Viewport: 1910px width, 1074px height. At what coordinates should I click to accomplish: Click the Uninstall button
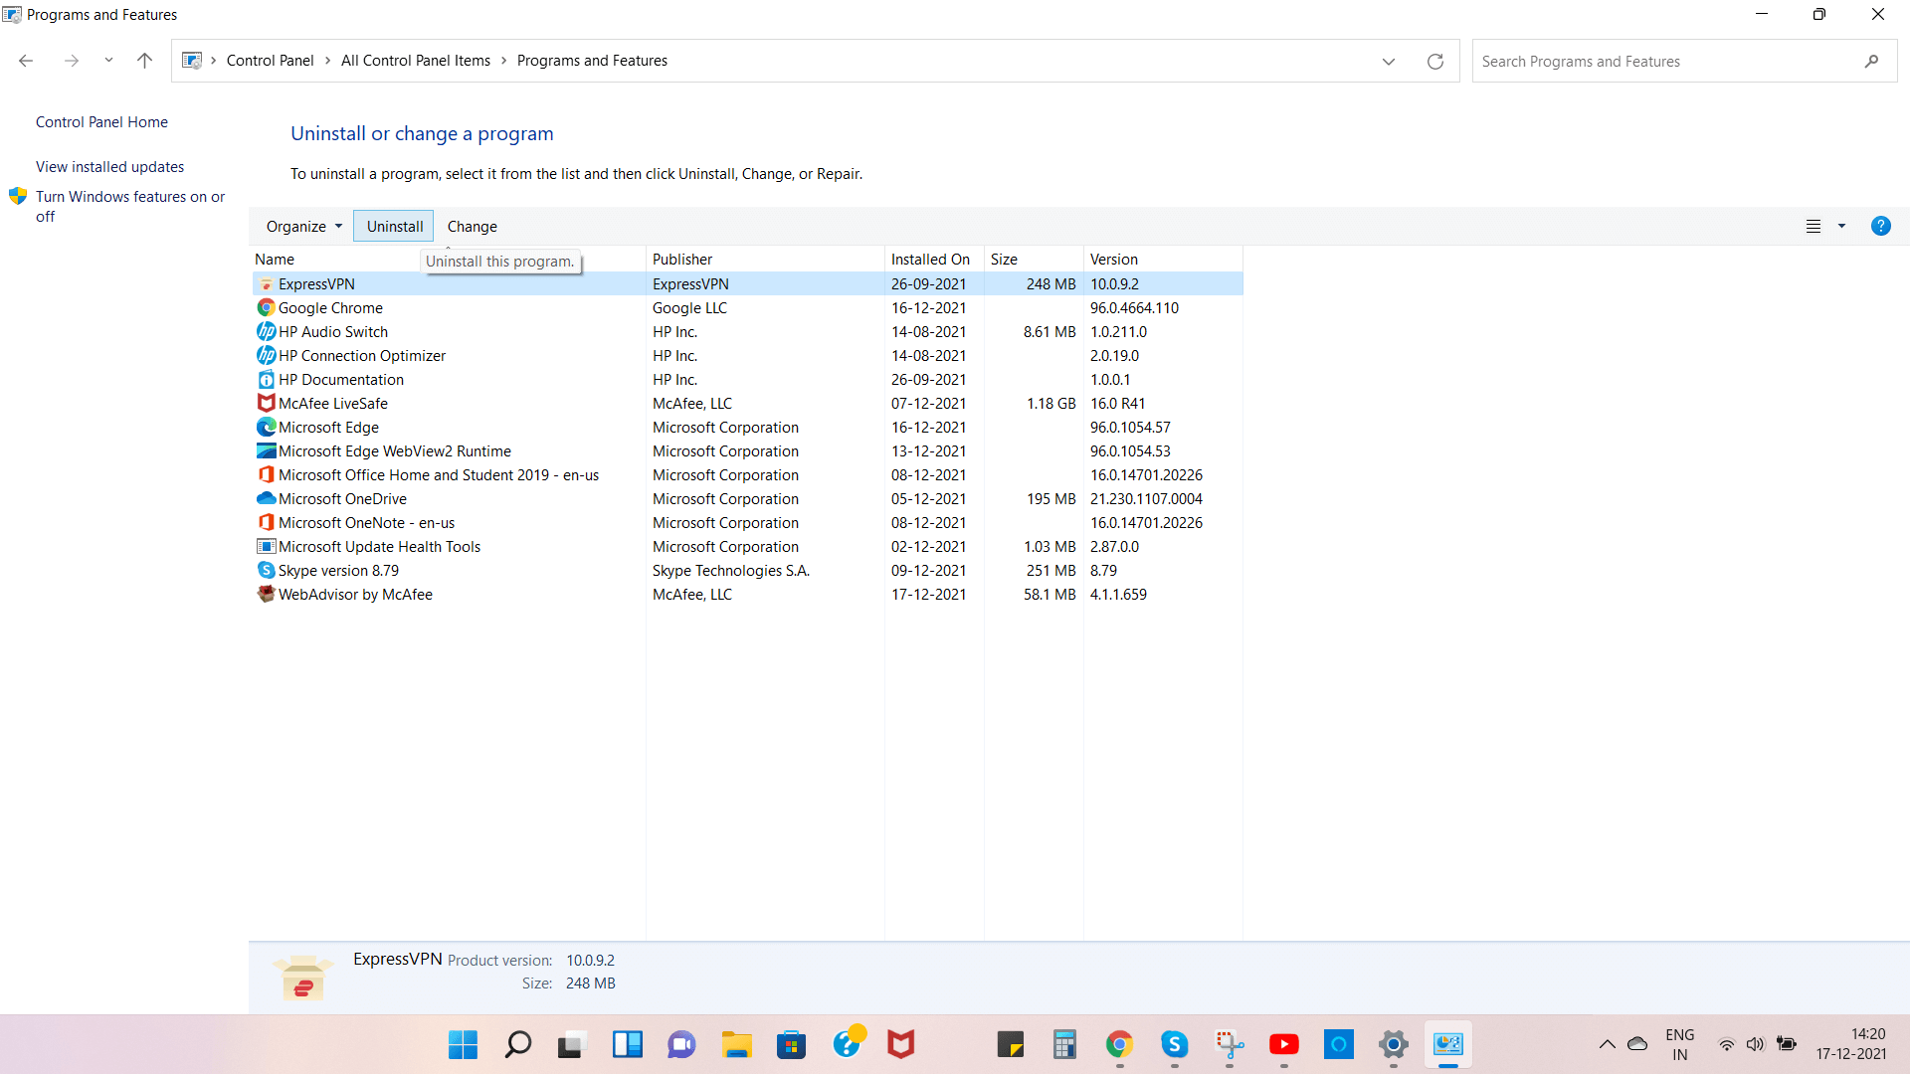tap(393, 226)
